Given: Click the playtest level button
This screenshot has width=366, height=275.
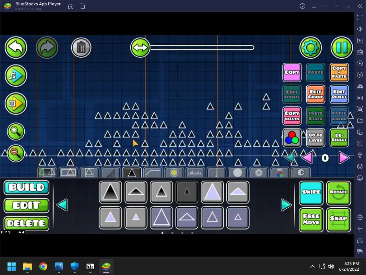Looking at the screenshot, I should tap(16, 103).
